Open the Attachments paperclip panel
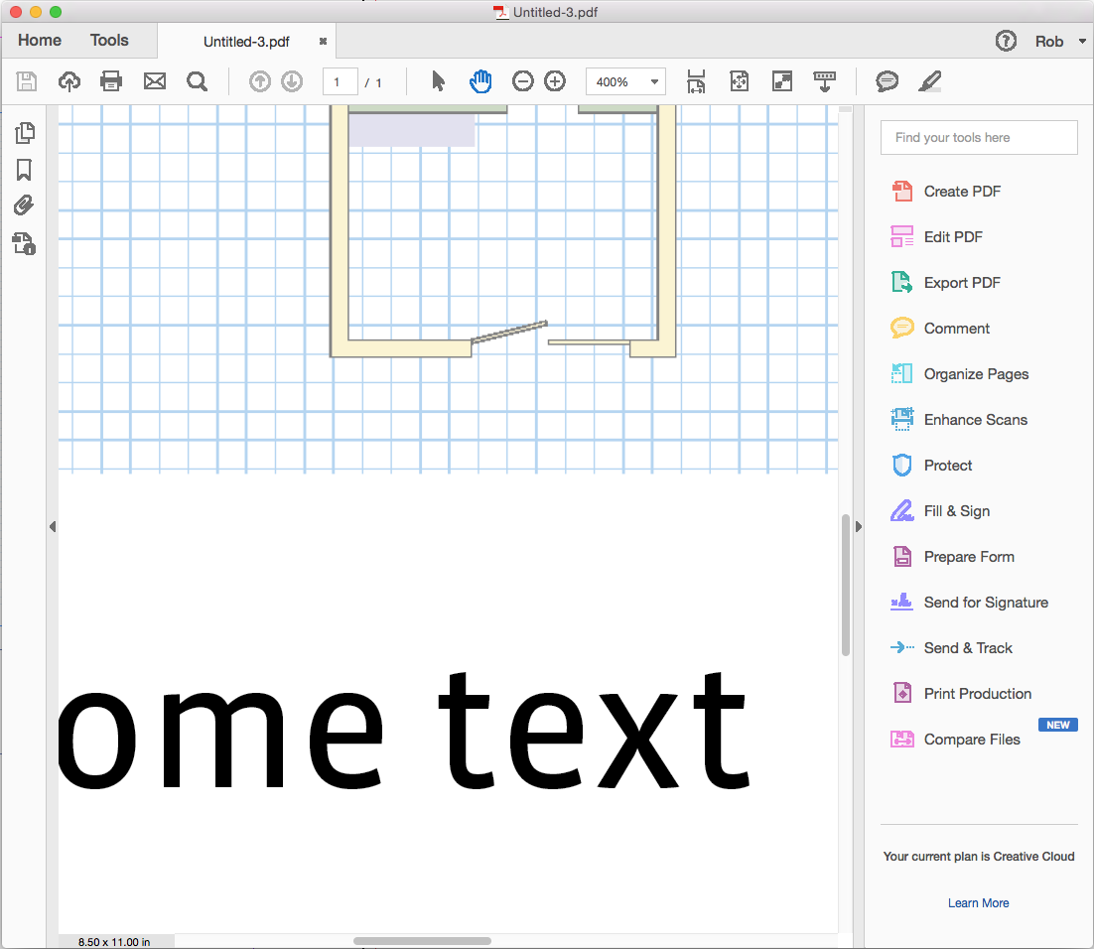1094x949 pixels. point(25,205)
